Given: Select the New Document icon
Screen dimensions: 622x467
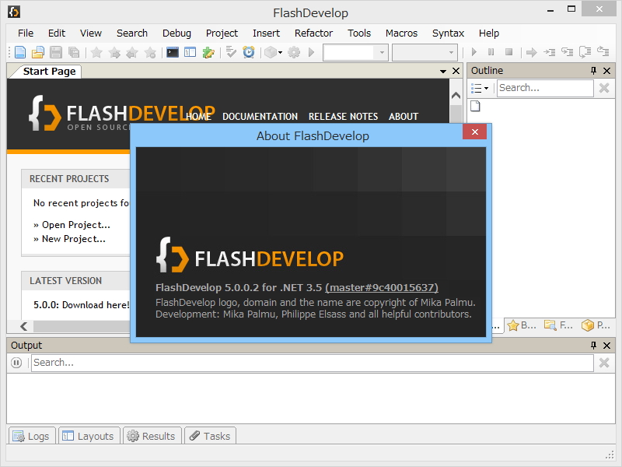Looking at the screenshot, I should pos(19,52).
